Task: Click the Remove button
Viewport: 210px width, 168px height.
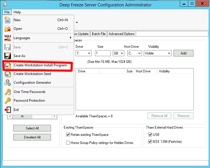Action: point(183,116)
